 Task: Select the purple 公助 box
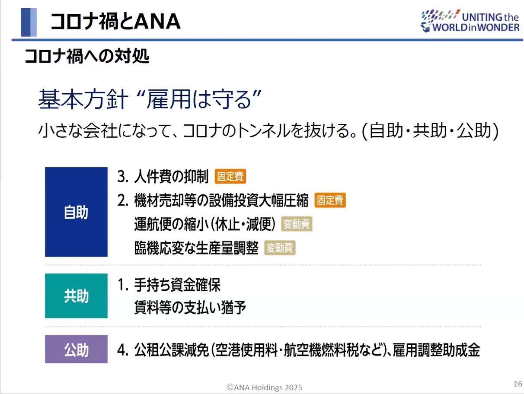pyautogui.click(x=76, y=349)
